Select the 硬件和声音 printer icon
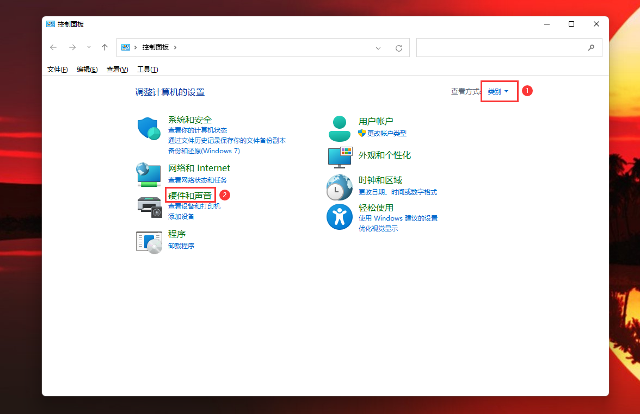This screenshot has width=640, height=414. pyautogui.click(x=149, y=207)
